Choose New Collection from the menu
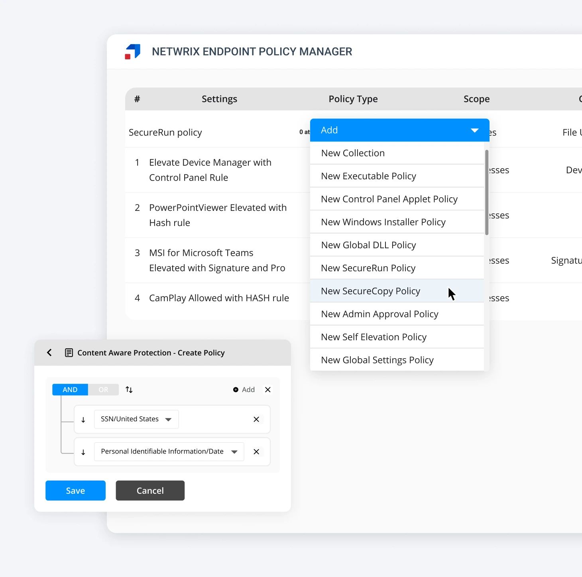This screenshot has height=577, width=582. (397, 153)
